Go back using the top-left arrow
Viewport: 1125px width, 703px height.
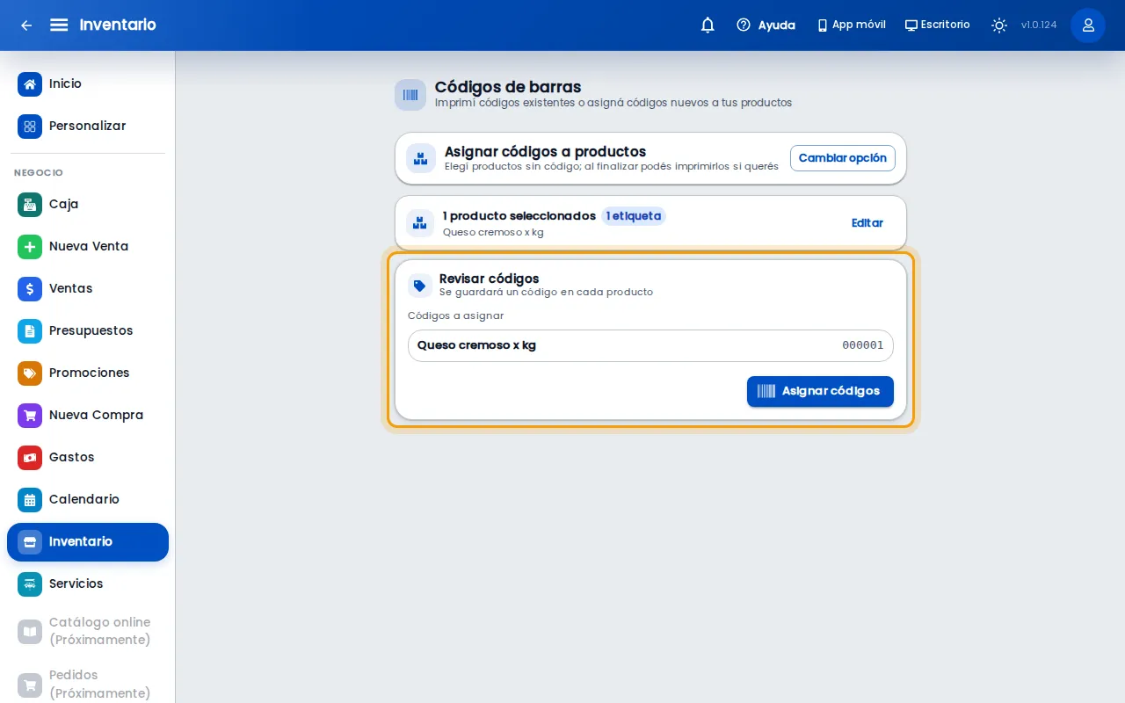click(26, 25)
